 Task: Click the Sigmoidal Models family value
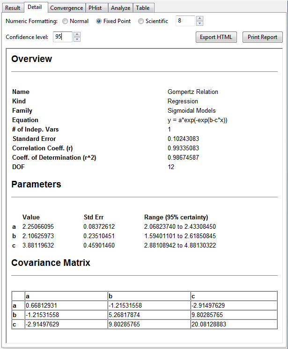pyautogui.click(x=192, y=111)
